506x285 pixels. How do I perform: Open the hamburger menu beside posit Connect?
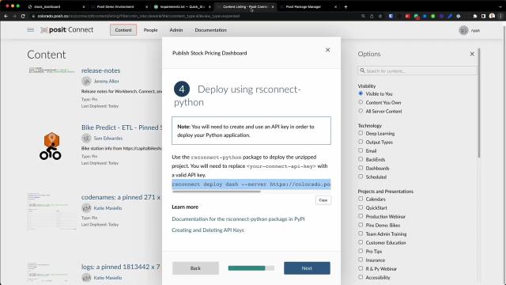click(30, 30)
